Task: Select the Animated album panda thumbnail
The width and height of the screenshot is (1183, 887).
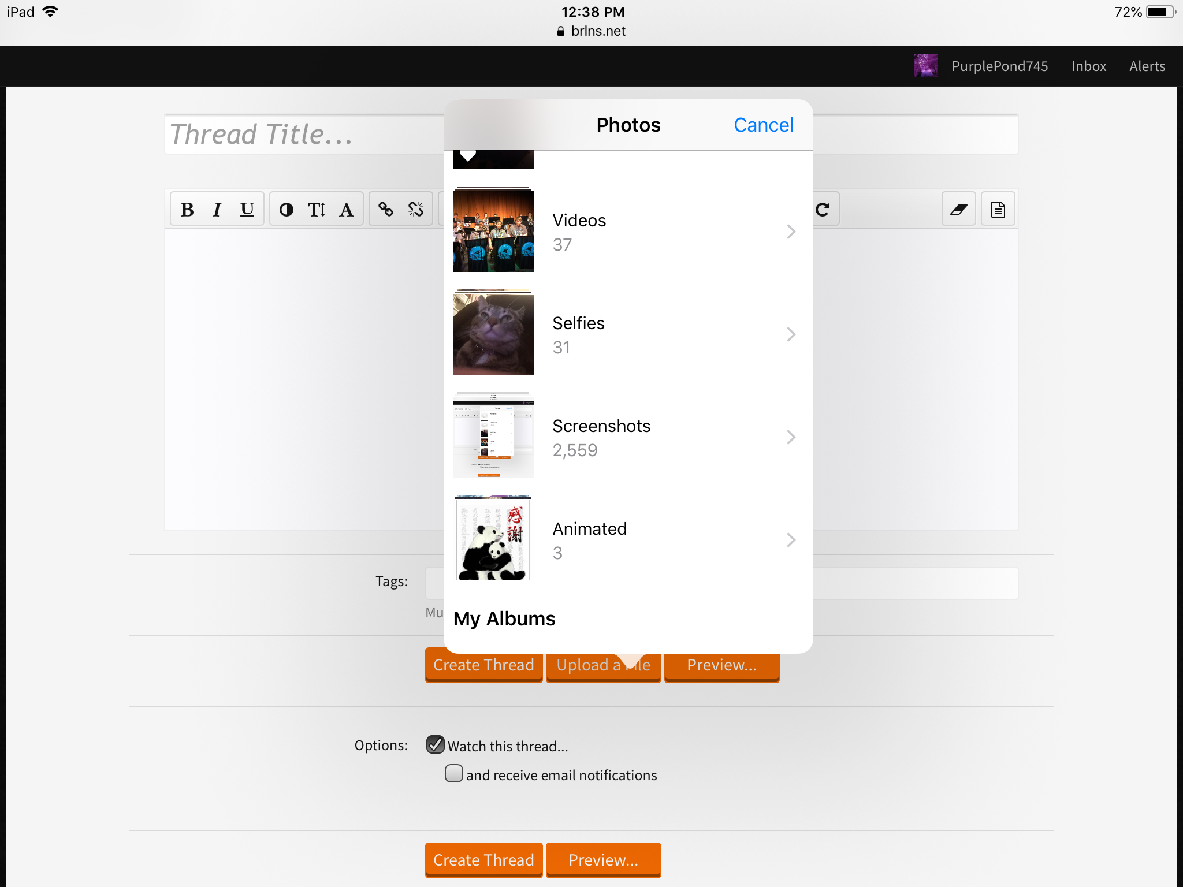Action: [x=493, y=538]
